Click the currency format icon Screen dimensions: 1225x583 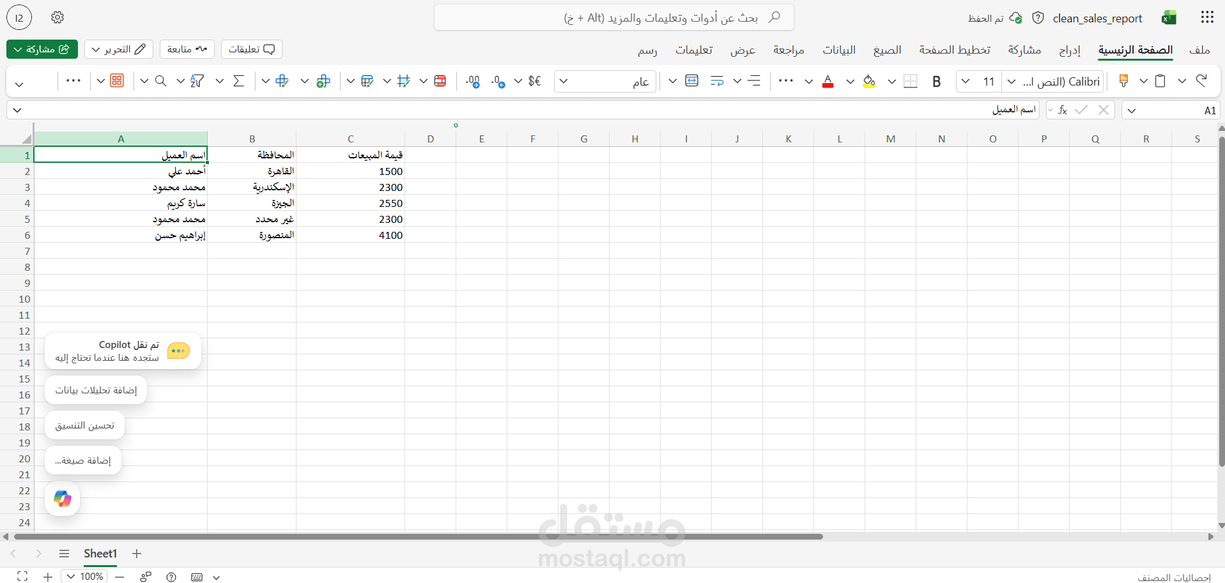point(535,81)
